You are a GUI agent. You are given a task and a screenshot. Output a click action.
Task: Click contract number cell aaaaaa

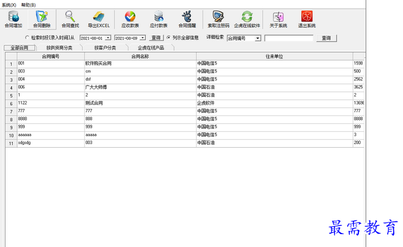pyautogui.click(x=51, y=135)
